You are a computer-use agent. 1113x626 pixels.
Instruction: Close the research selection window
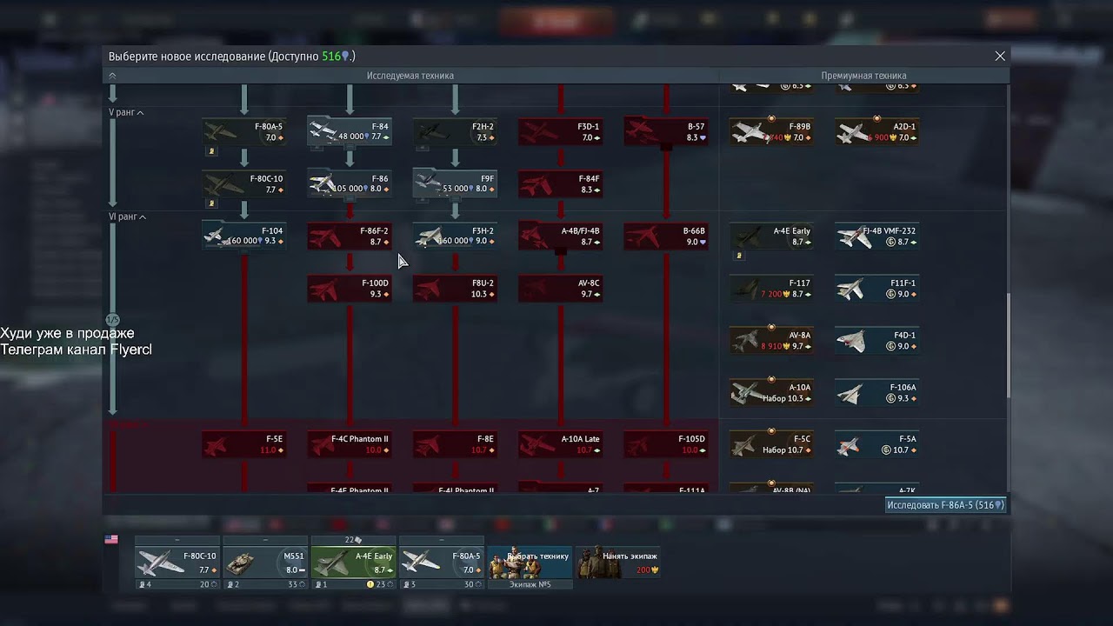tap(1000, 56)
